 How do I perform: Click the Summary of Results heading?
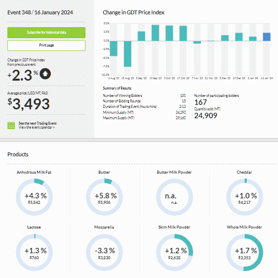117,88
